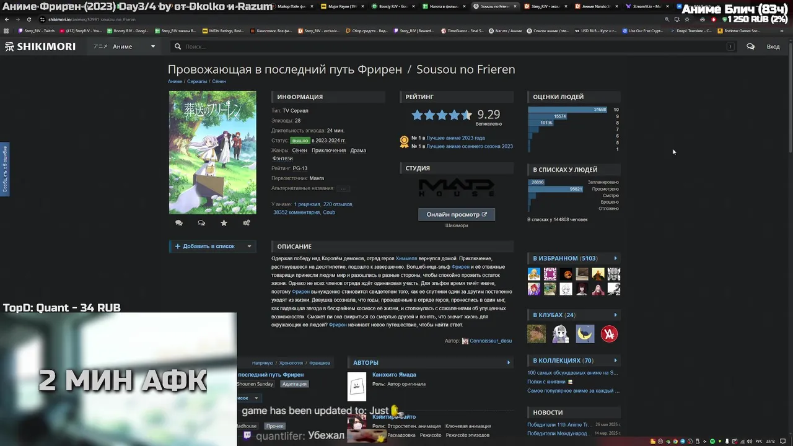Open the Аниме section dropdown
Screen dimensions: 793x446
pos(124,46)
